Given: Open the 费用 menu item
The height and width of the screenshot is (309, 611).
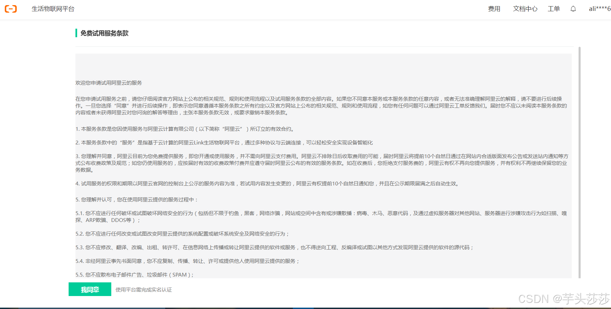Looking at the screenshot, I should (494, 9).
